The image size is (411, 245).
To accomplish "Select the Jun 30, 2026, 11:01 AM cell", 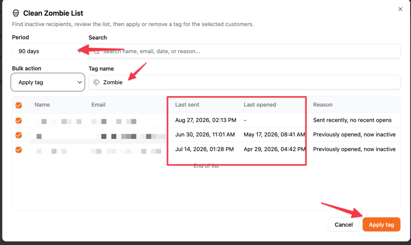I will pyautogui.click(x=205, y=135).
